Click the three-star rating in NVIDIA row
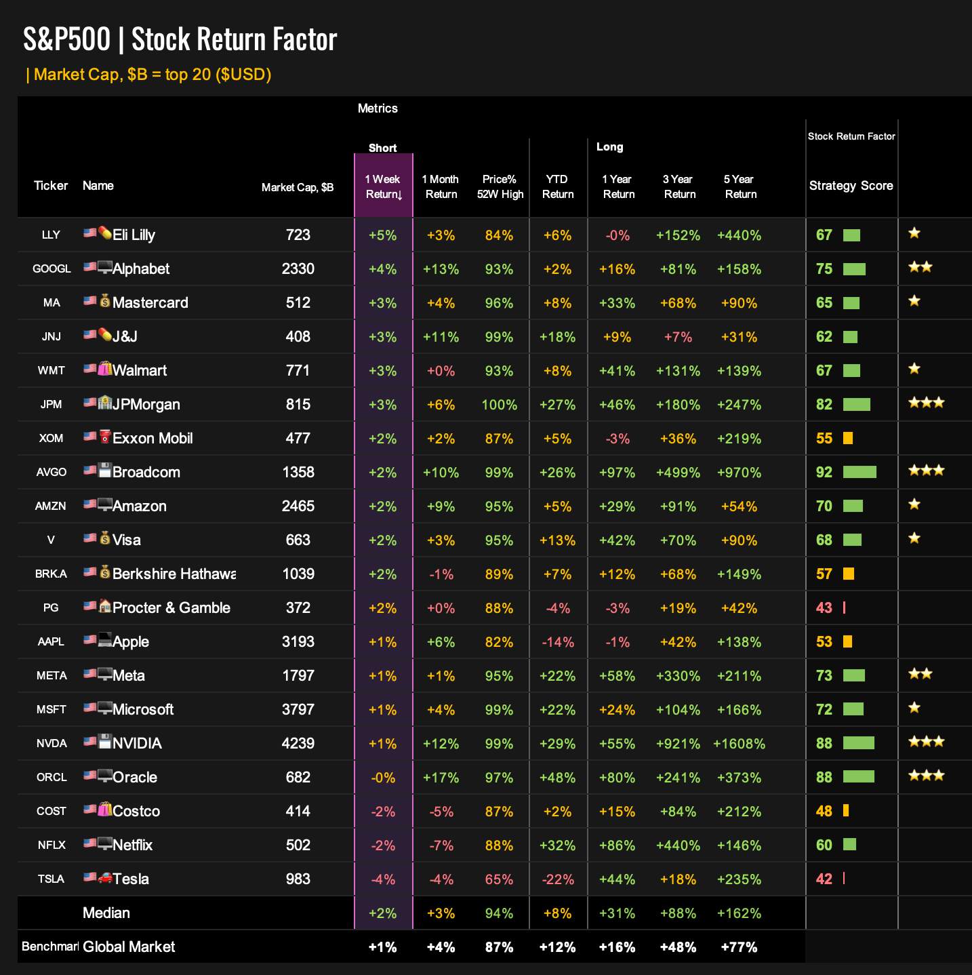 (x=927, y=742)
